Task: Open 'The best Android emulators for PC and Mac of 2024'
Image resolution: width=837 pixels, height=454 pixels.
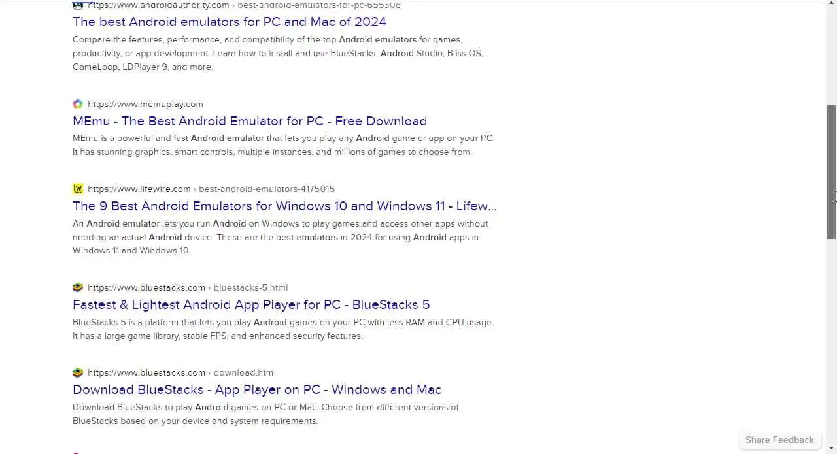Action: click(x=230, y=22)
